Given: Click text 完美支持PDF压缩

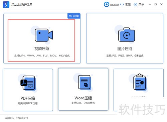Looking at the screenshot, I should [x=28, y=103].
